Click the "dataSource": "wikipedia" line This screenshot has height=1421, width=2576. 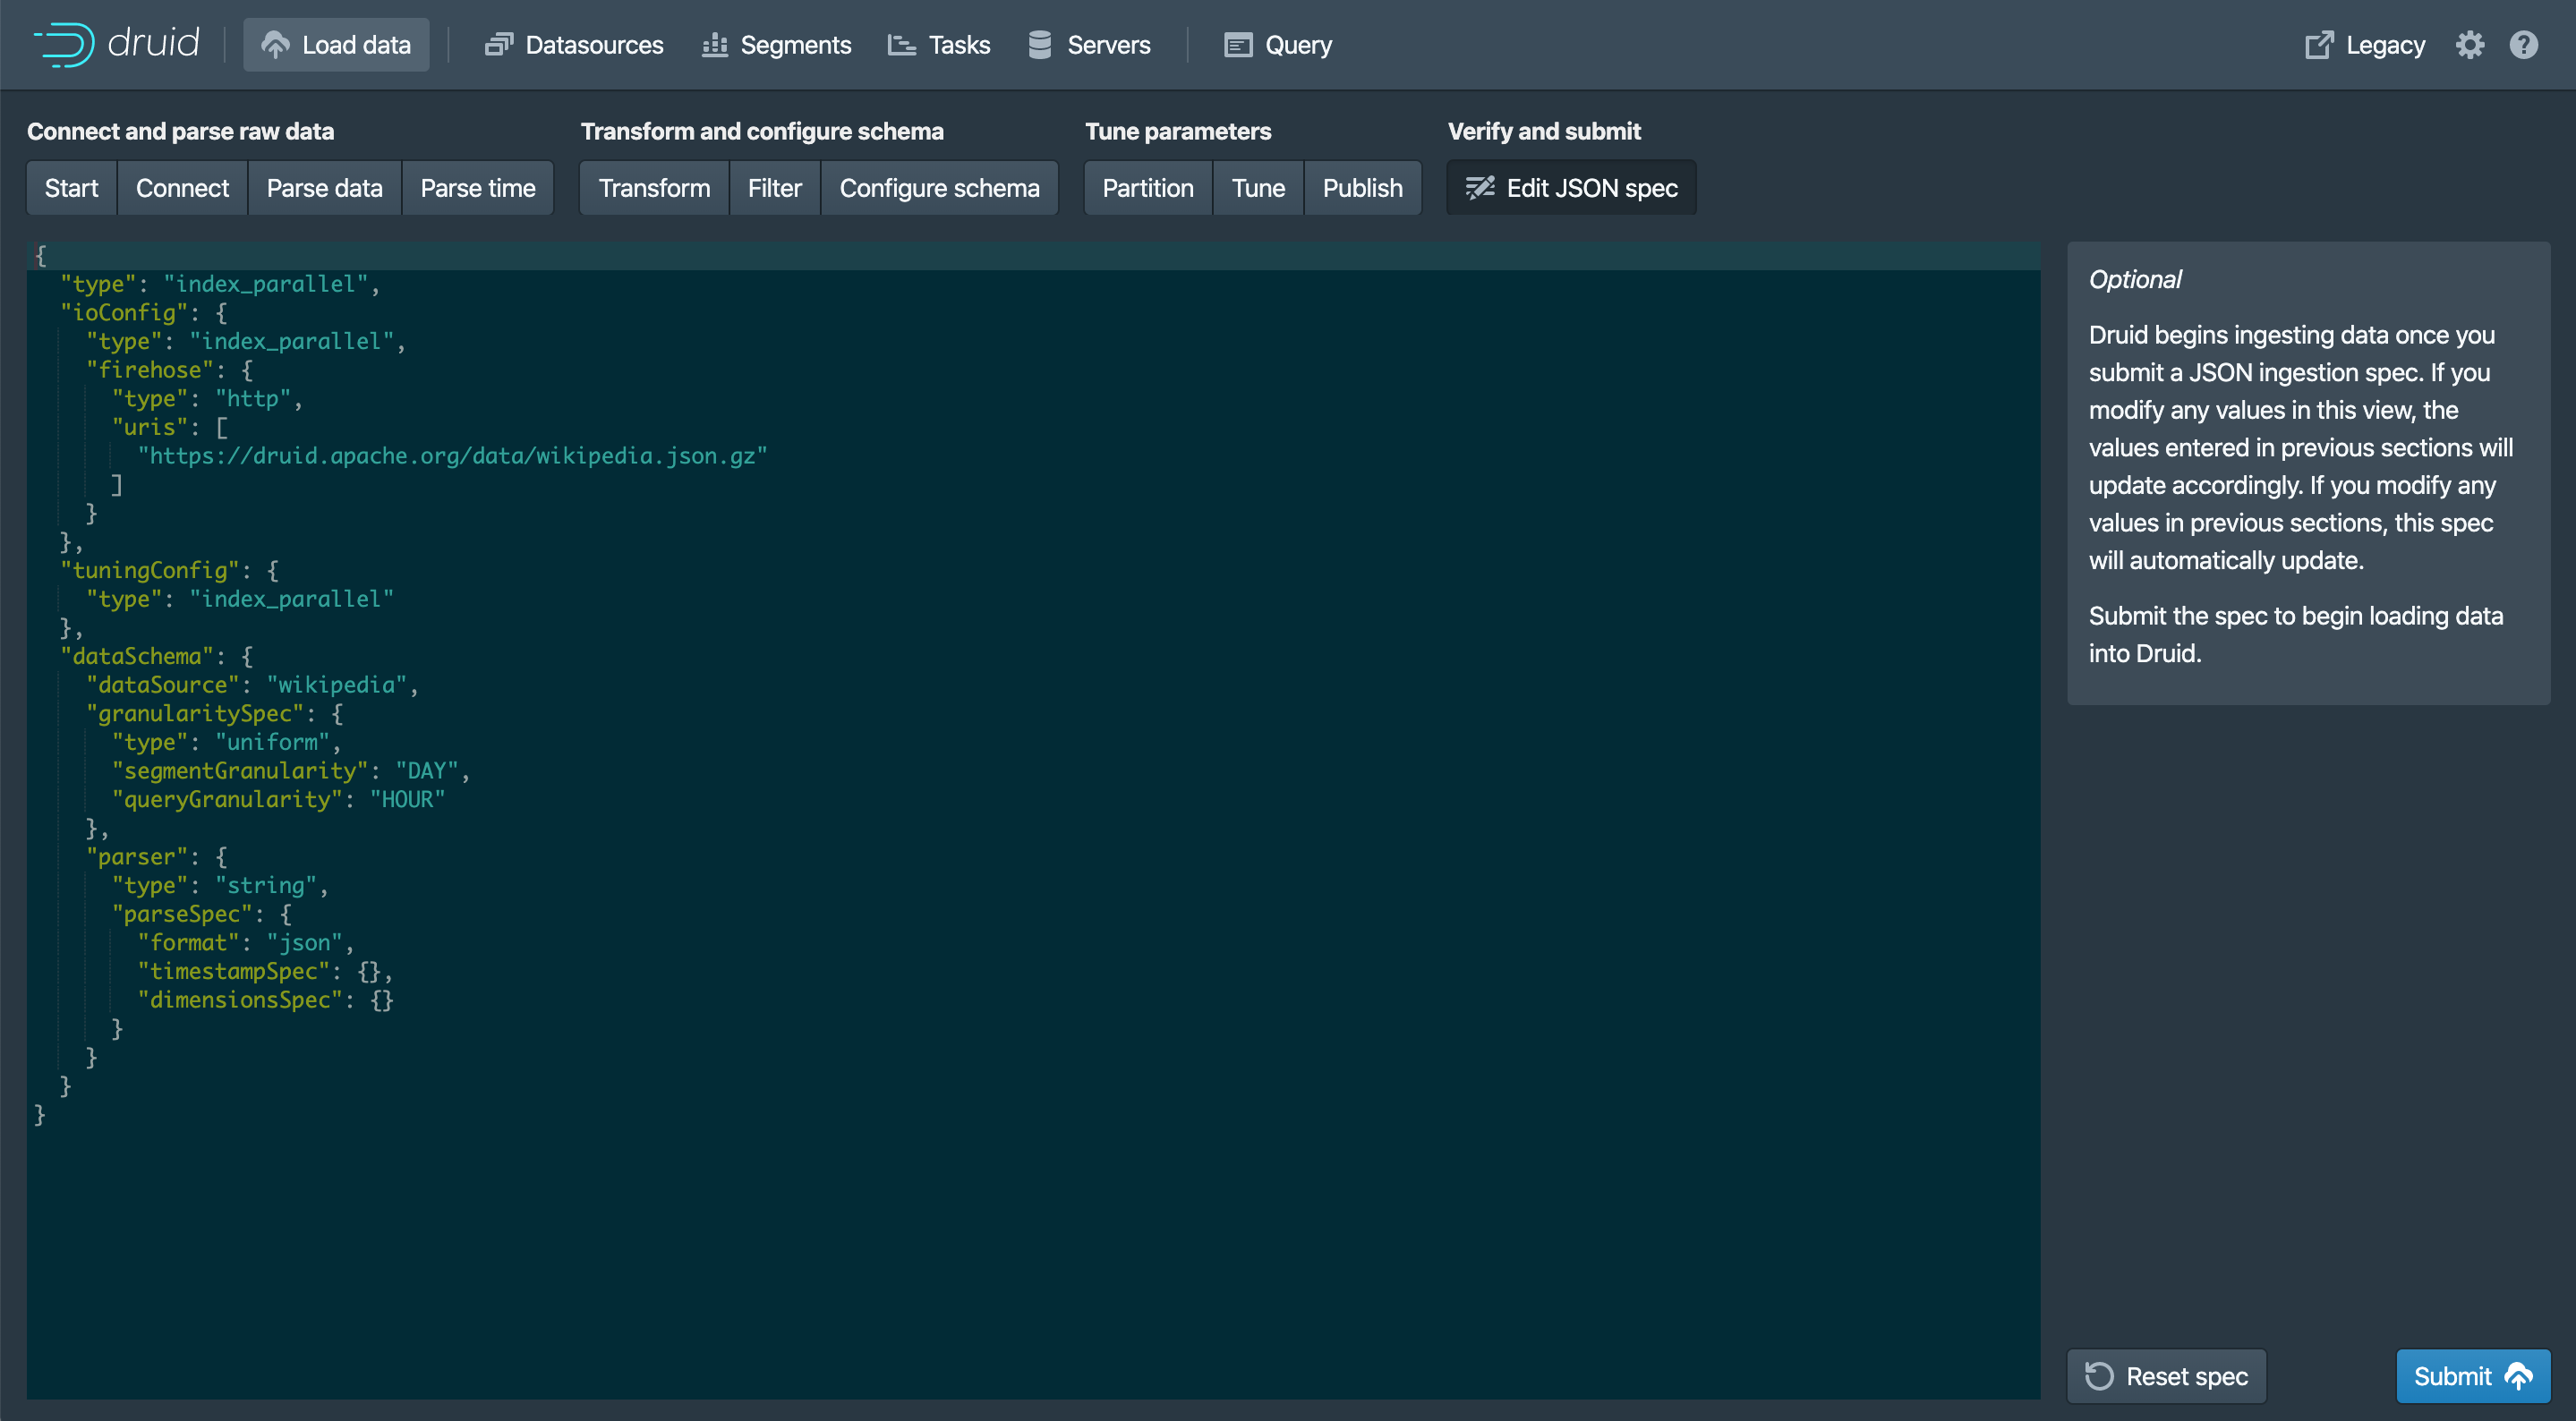click(x=252, y=685)
